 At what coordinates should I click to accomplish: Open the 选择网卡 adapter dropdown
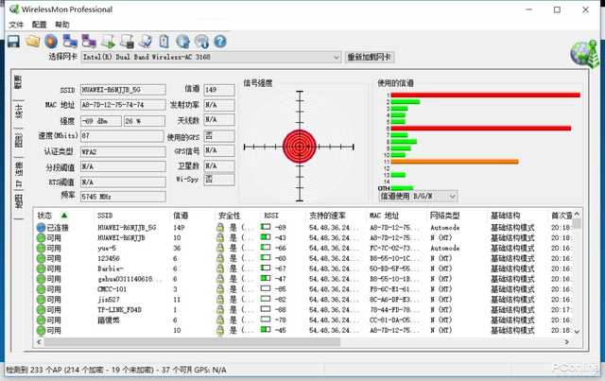211,57
